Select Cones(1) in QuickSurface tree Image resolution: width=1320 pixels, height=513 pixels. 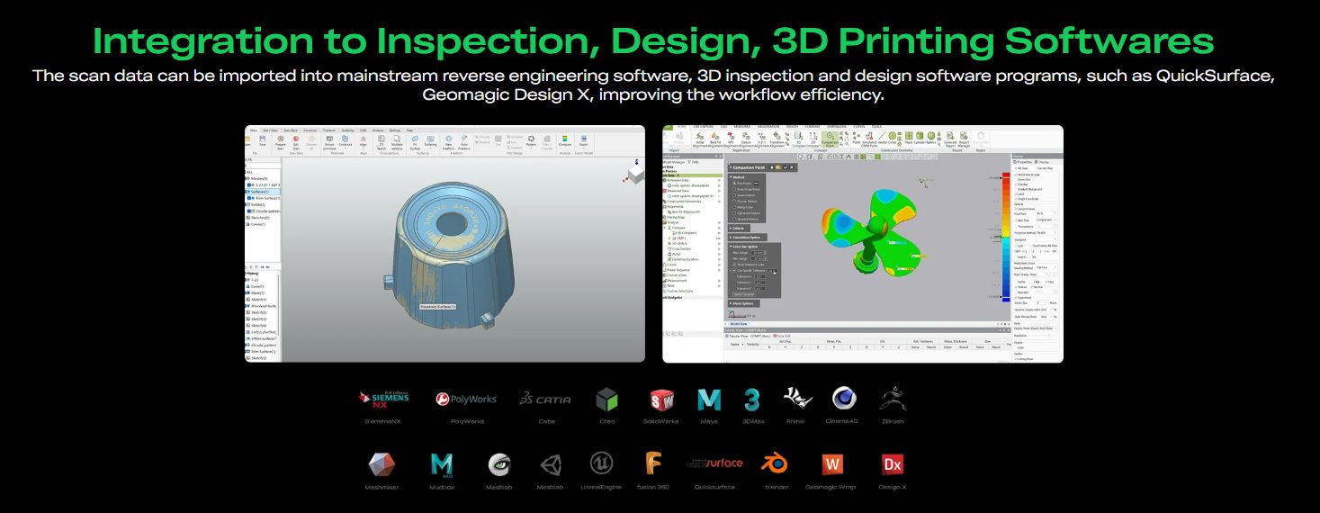point(258,224)
